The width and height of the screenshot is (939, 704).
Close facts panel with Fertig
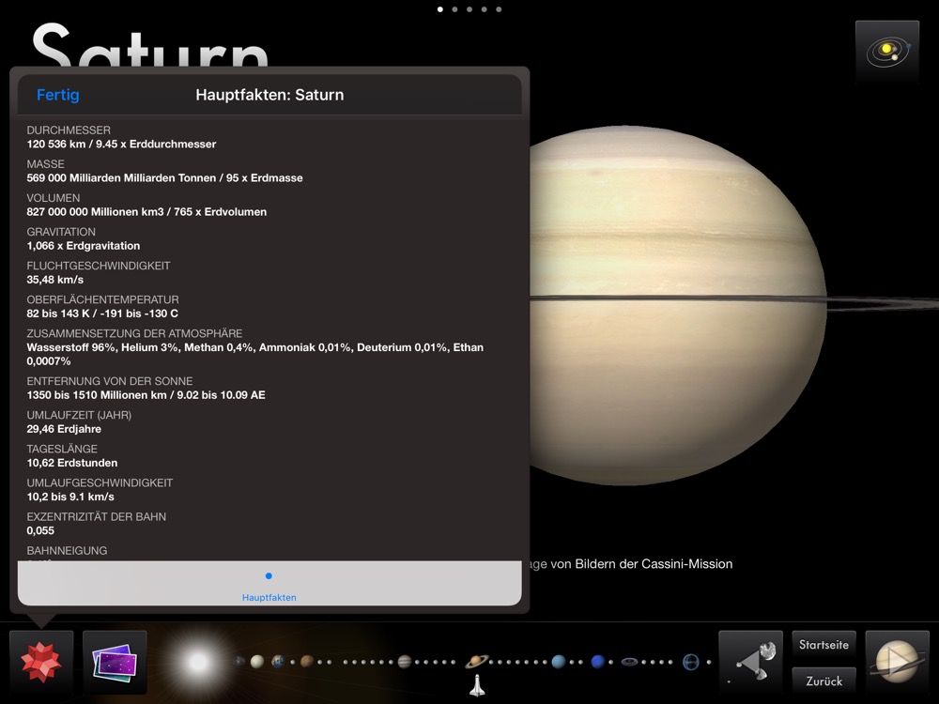coord(58,95)
